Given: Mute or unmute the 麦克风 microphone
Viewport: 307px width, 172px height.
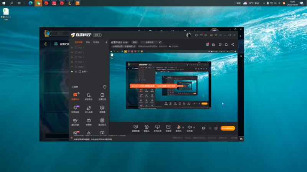Looking at the screenshot, I should (178, 128).
